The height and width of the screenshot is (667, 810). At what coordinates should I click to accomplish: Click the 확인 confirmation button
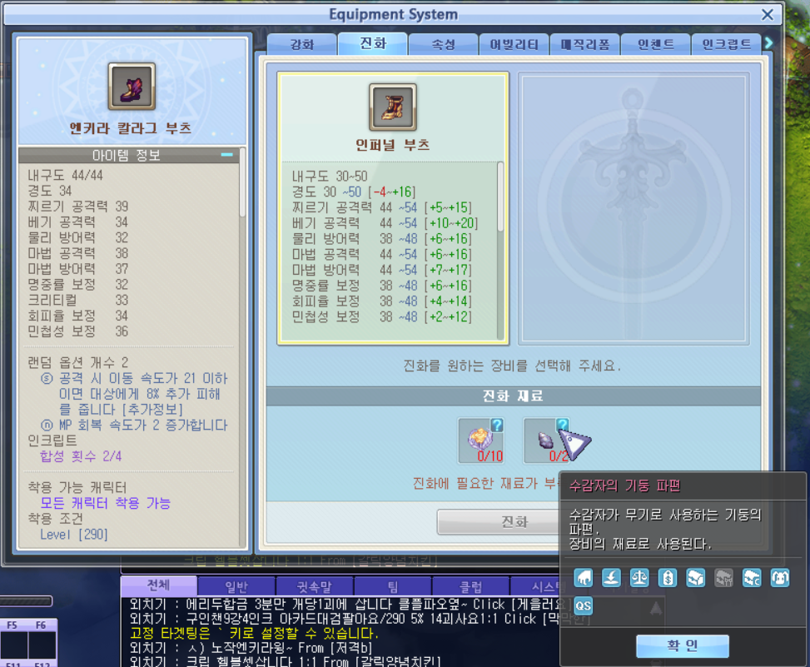tap(682, 646)
